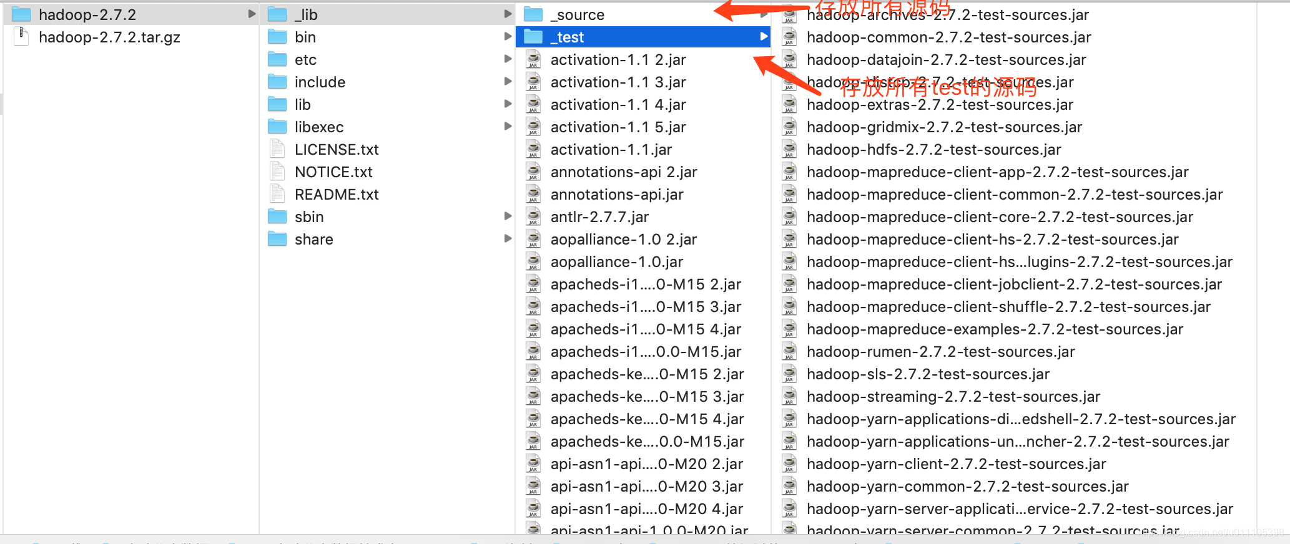Select activation-1.1 3.jar file name
1290x544 pixels.
pyautogui.click(x=618, y=82)
